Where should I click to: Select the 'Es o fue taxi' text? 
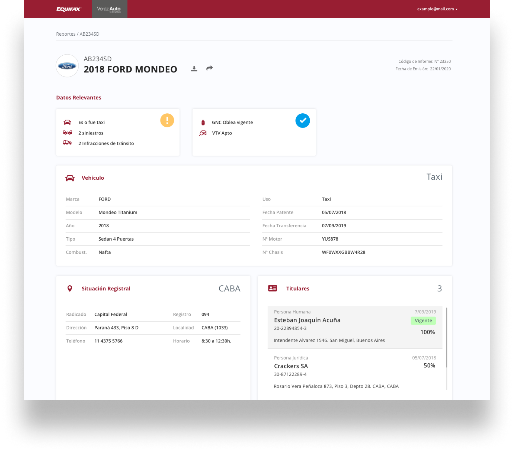[x=91, y=122]
